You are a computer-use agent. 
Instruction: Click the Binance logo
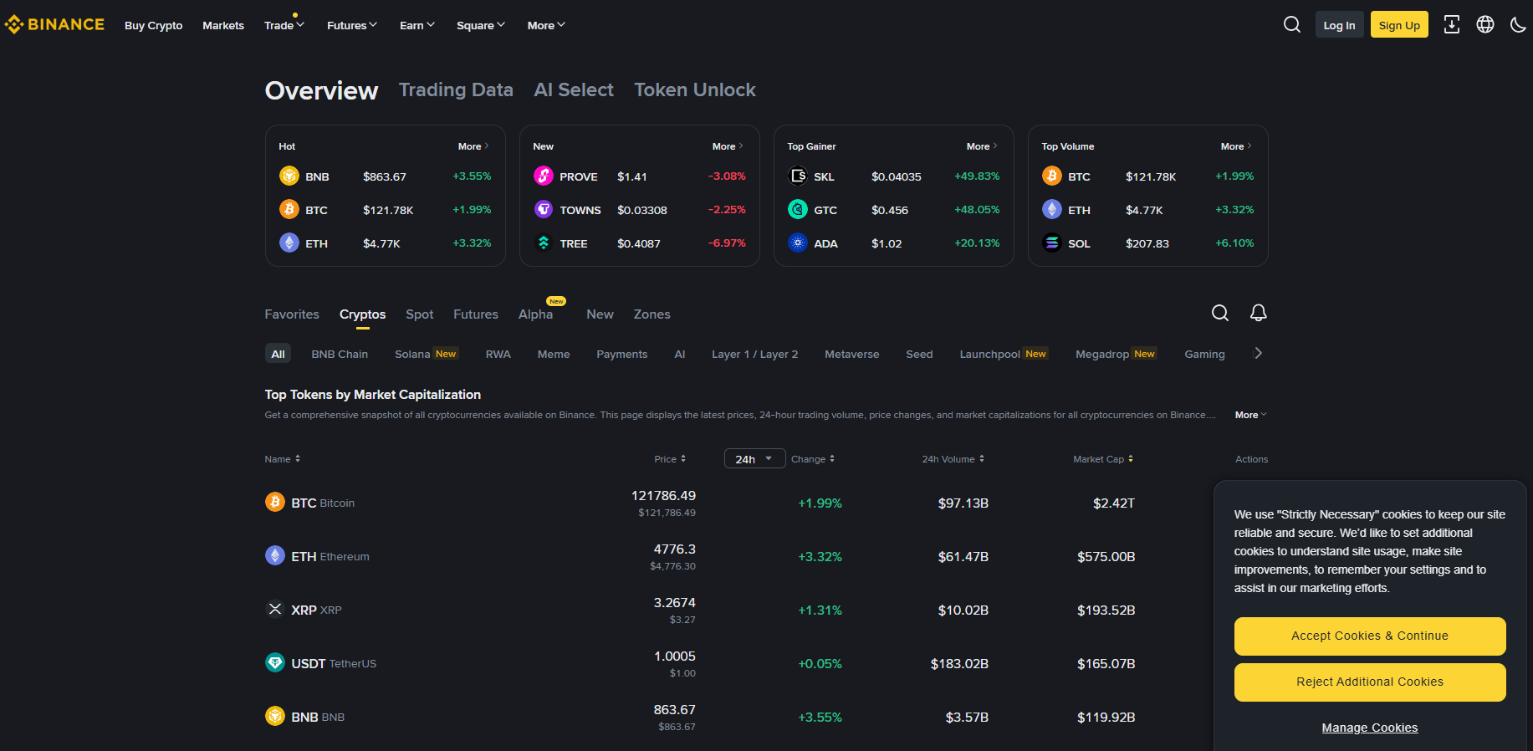pos(54,25)
